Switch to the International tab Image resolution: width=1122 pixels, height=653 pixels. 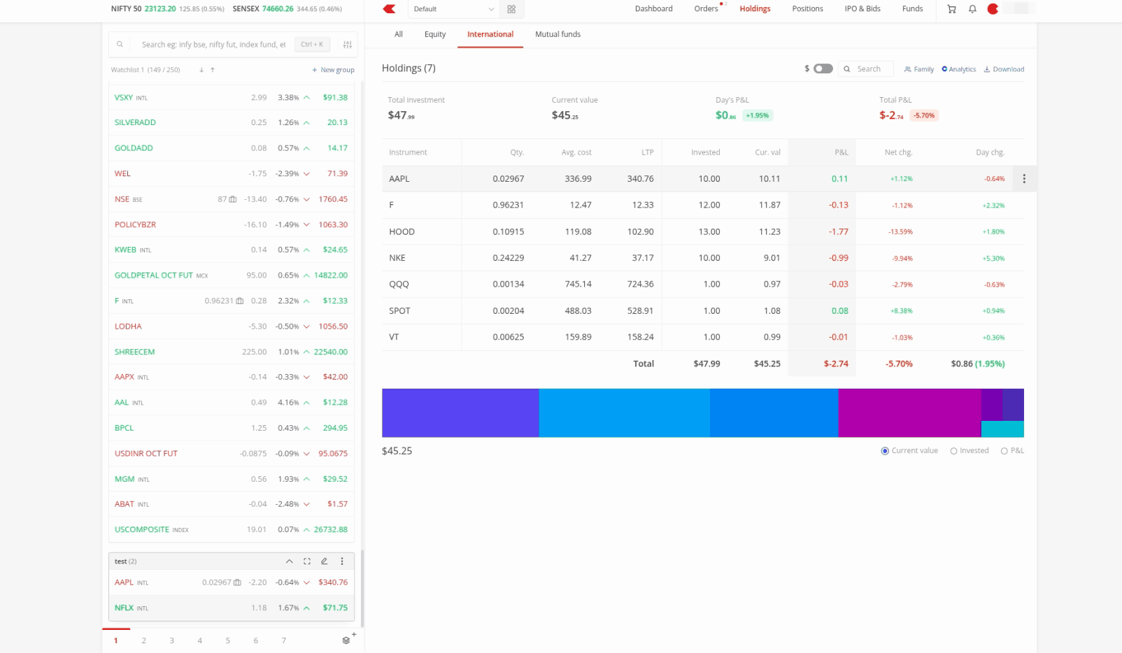pos(490,34)
